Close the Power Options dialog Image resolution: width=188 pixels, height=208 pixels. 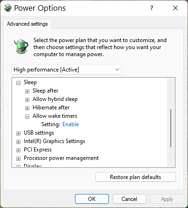175,8
